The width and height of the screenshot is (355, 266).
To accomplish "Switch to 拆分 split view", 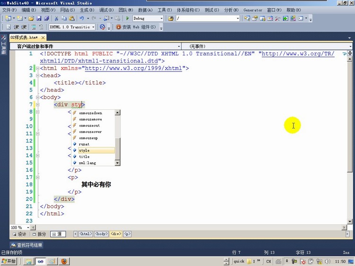I will coord(39,234).
